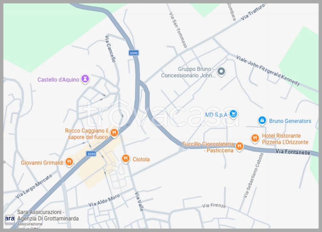Select the Via Aldo Moro street label
The image size is (322, 232).
tap(104, 200)
